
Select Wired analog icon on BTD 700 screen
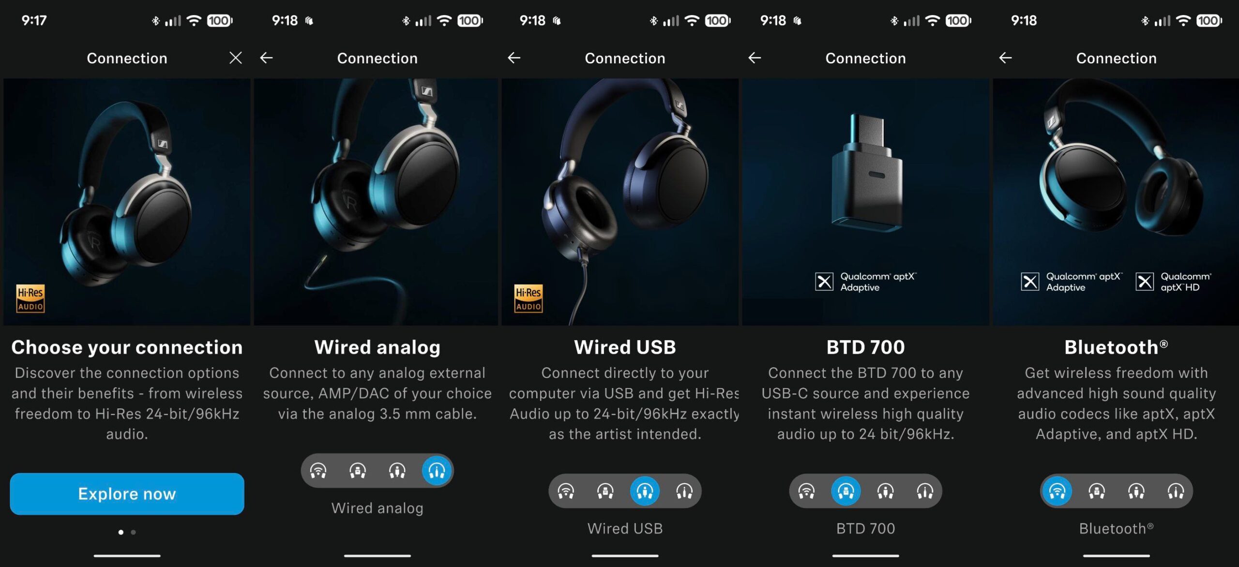pyautogui.click(x=925, y=491)
